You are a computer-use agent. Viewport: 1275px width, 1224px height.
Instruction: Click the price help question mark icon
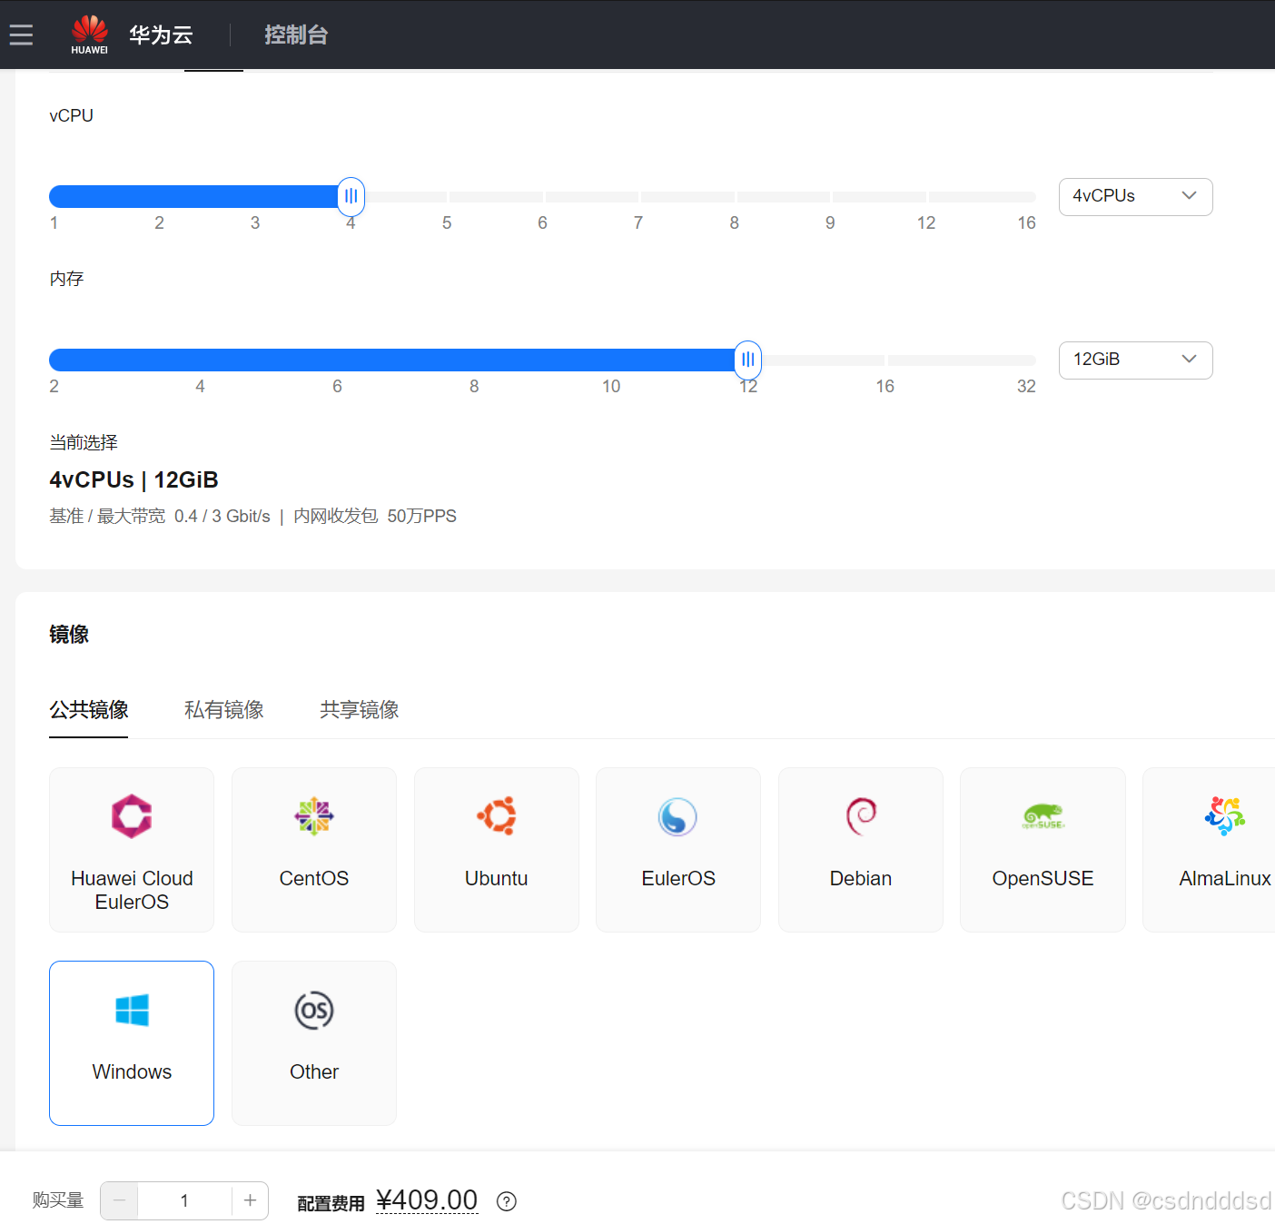click(x=507, y=1201)
